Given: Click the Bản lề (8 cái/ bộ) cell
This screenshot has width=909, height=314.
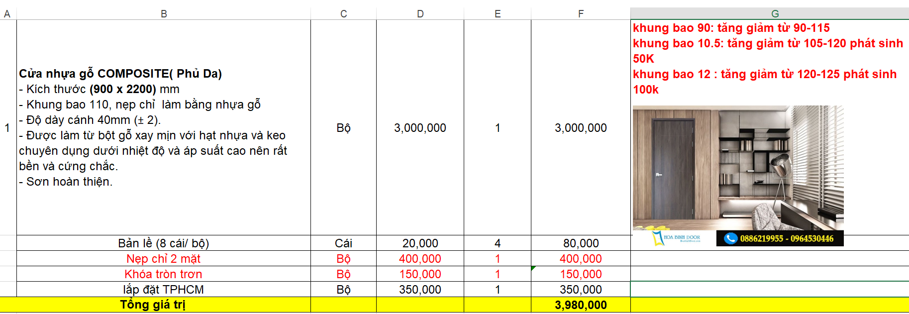Looking at the screenshot, I should pyautogui.click(x=164, y=243).
